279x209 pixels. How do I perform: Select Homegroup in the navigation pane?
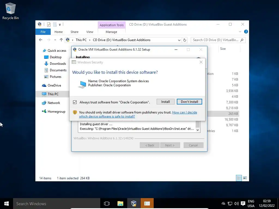[x=54, y=112]
